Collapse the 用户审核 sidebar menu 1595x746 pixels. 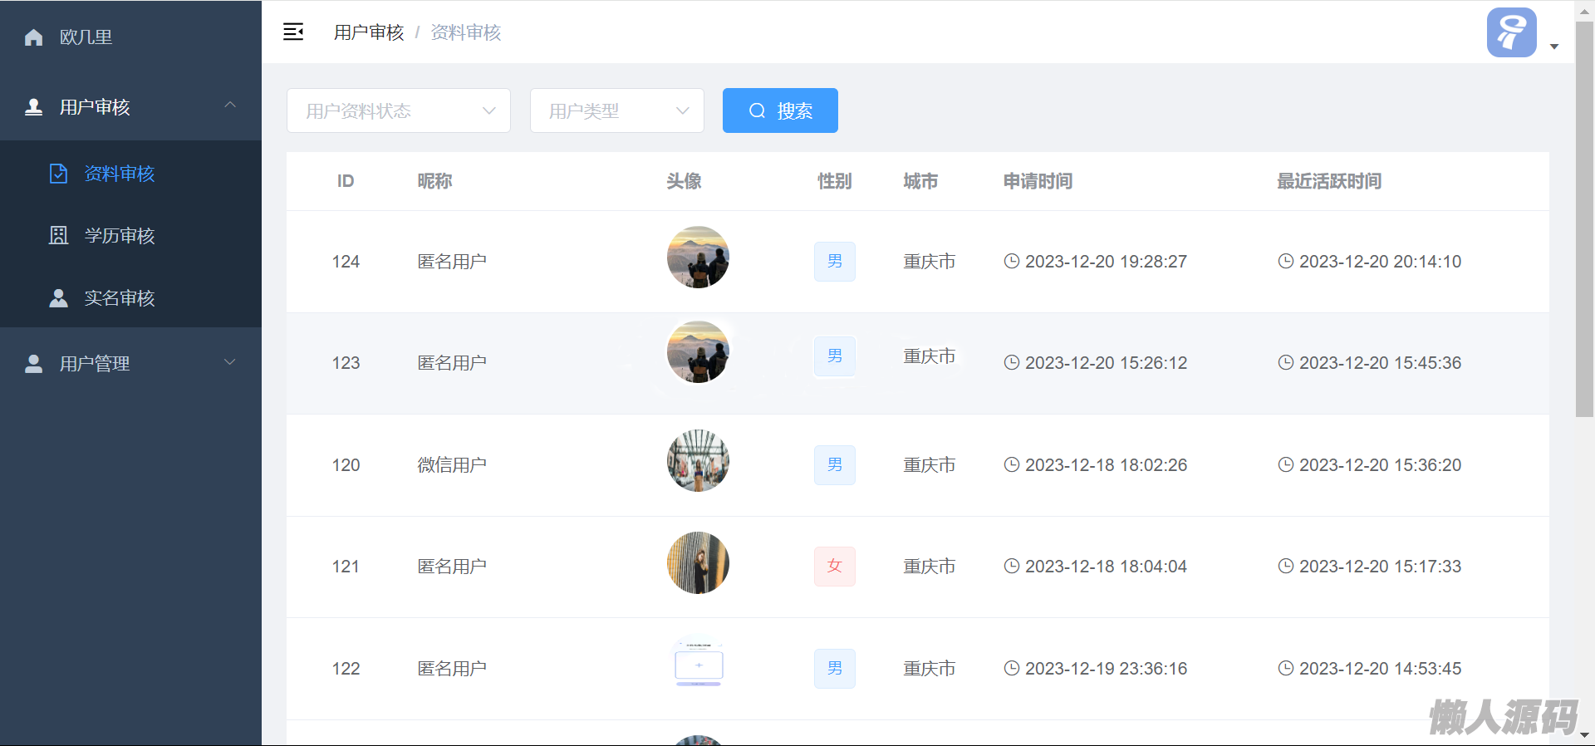point(230,106)
